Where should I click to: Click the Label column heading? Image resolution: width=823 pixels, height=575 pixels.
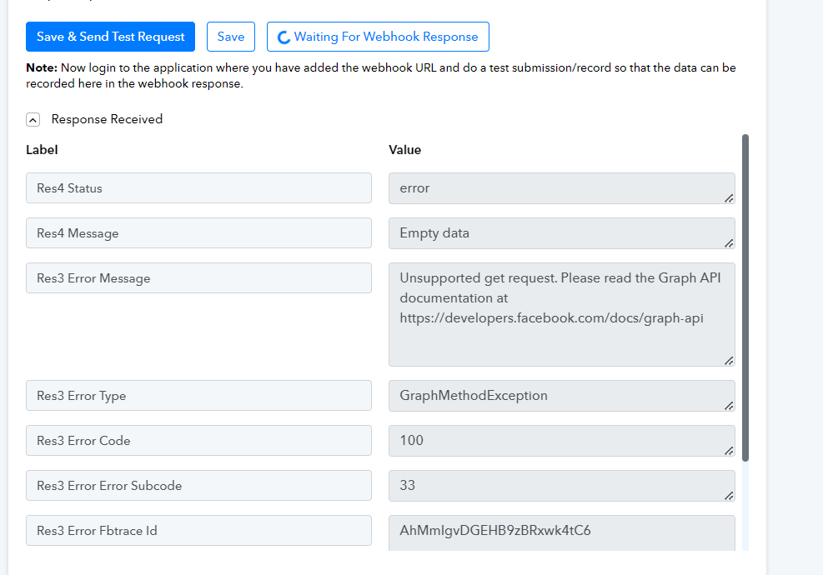tap(42, 150)
